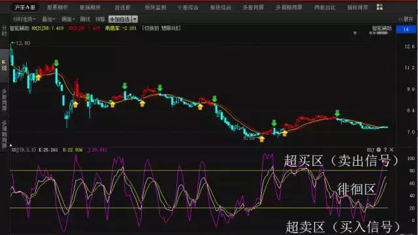Viewport: 418px width, 235px height.
Task: Click the 8.4 price axis label
Action: tap(411, 110)
